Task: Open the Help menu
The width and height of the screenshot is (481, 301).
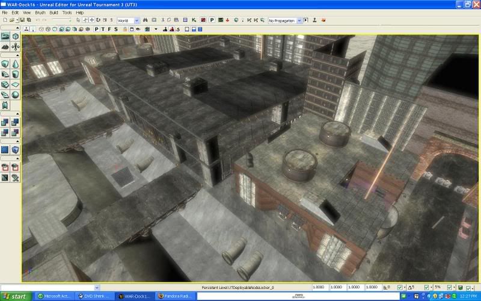Action: click(79, 13)
